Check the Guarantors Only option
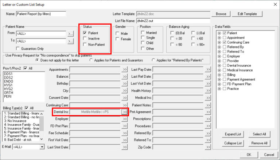Image resolution: width=280 pixels, height=160 pixels. point(18,48)
